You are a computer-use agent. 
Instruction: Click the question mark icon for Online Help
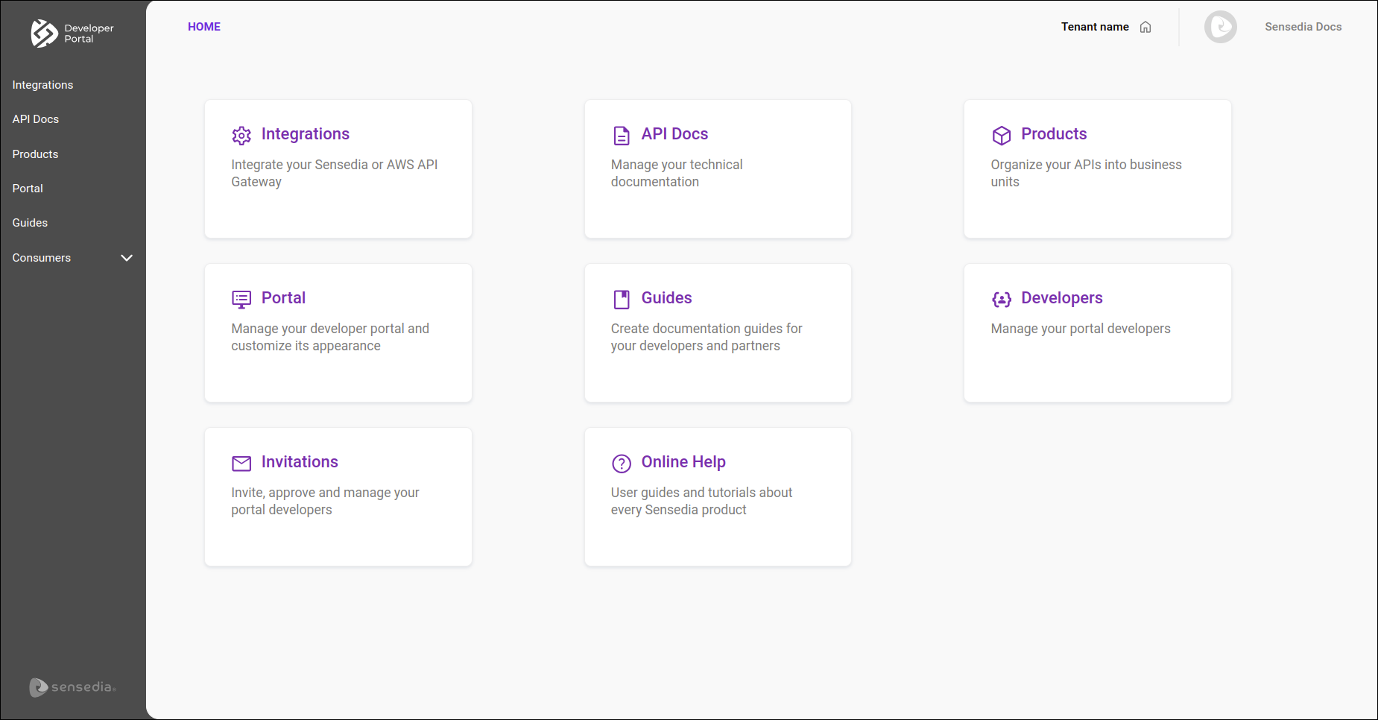tap(622, 464)
